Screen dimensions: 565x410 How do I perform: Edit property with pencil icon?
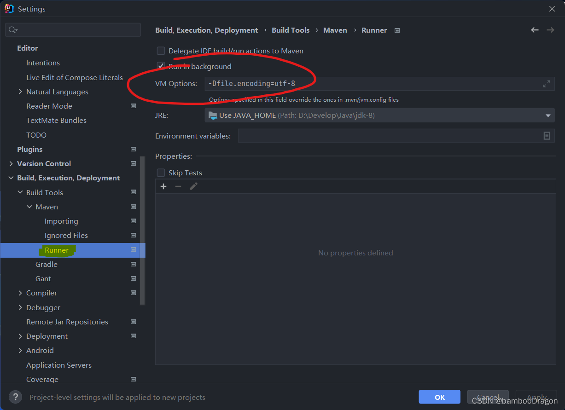(x=193, y=186)
